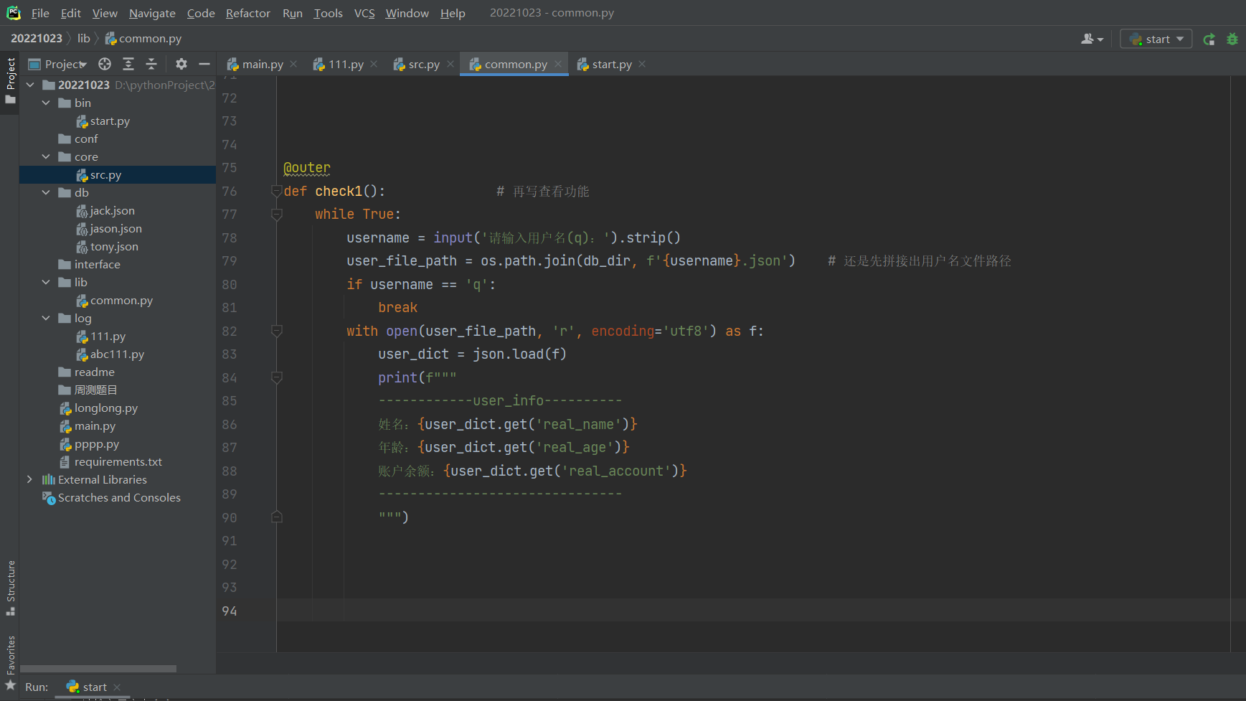Hide the Project panel with minus icon
The image size is (1246, 701).
[x=204, y=64]
